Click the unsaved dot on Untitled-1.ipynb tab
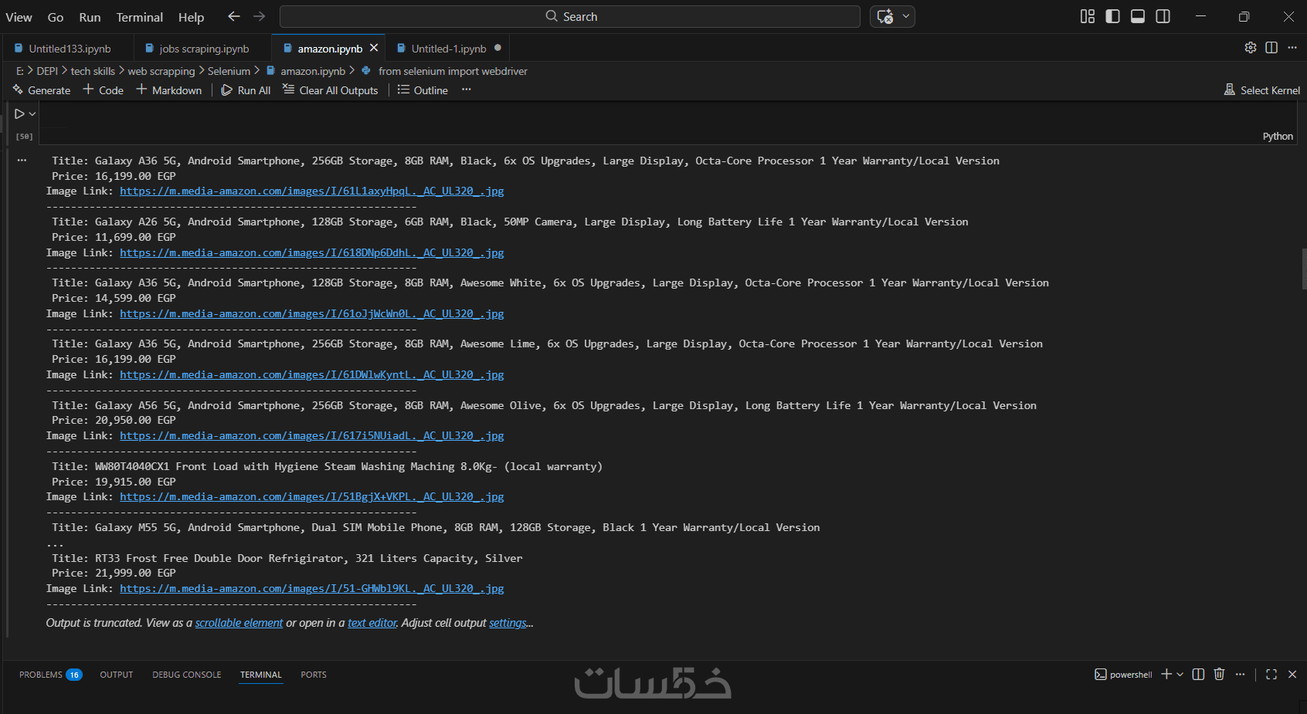 click(x=497, y=48)
